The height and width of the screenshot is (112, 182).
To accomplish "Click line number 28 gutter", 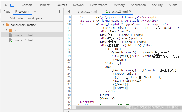I will coord(69,88).
